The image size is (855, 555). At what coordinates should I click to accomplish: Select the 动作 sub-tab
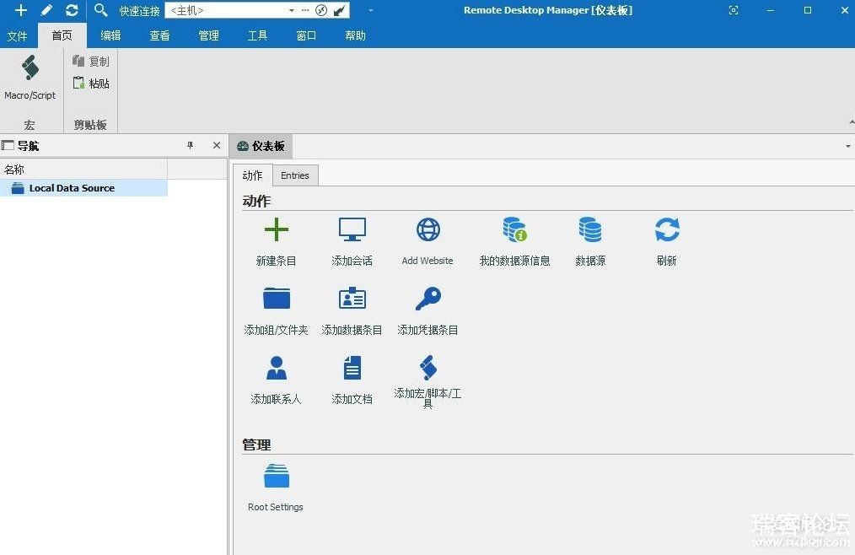[252, 175]
